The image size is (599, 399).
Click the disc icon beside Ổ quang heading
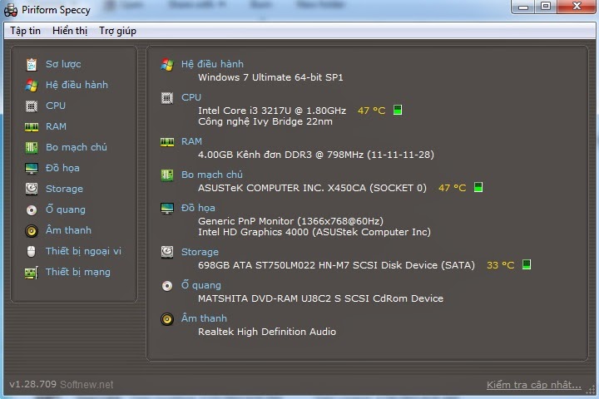[167, 286]
